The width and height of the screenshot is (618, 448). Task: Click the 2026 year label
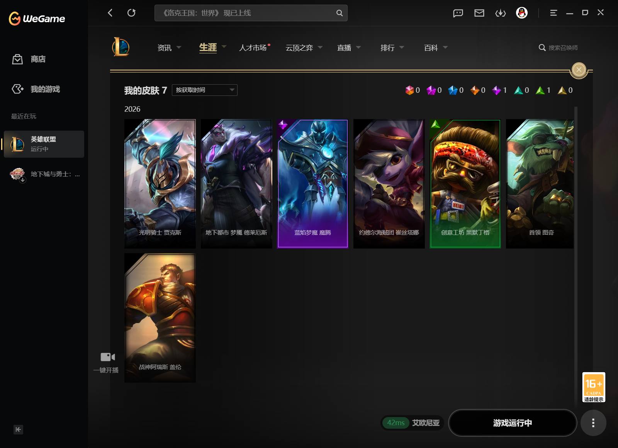point(132,109)
